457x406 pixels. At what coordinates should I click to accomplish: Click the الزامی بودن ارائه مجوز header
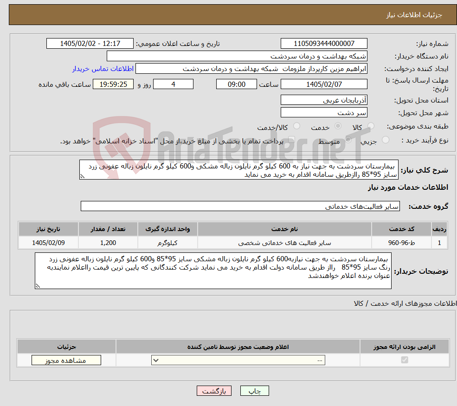point(405,347)
